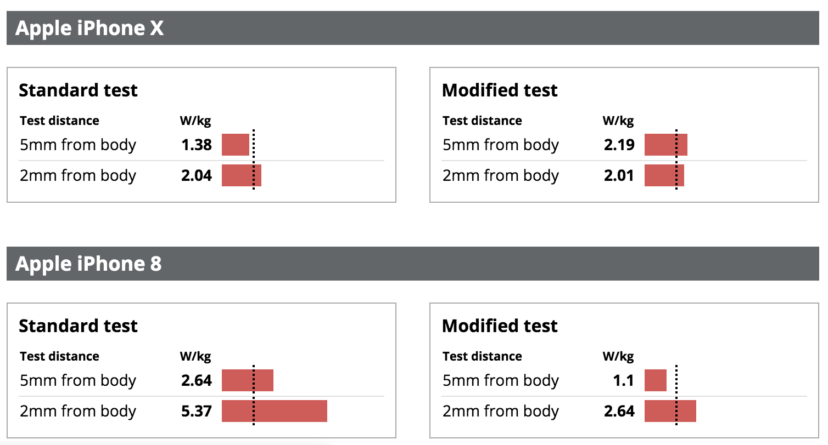The image size is (828, 445).
Task: Click the 1.38 W/kg red bar
Action: tap(236, 145)
